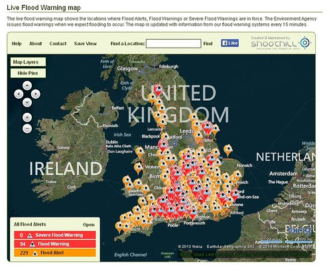Click the Facebook Like button
The width and height of the screenshot is (331, 272).
tap(230, 43)
